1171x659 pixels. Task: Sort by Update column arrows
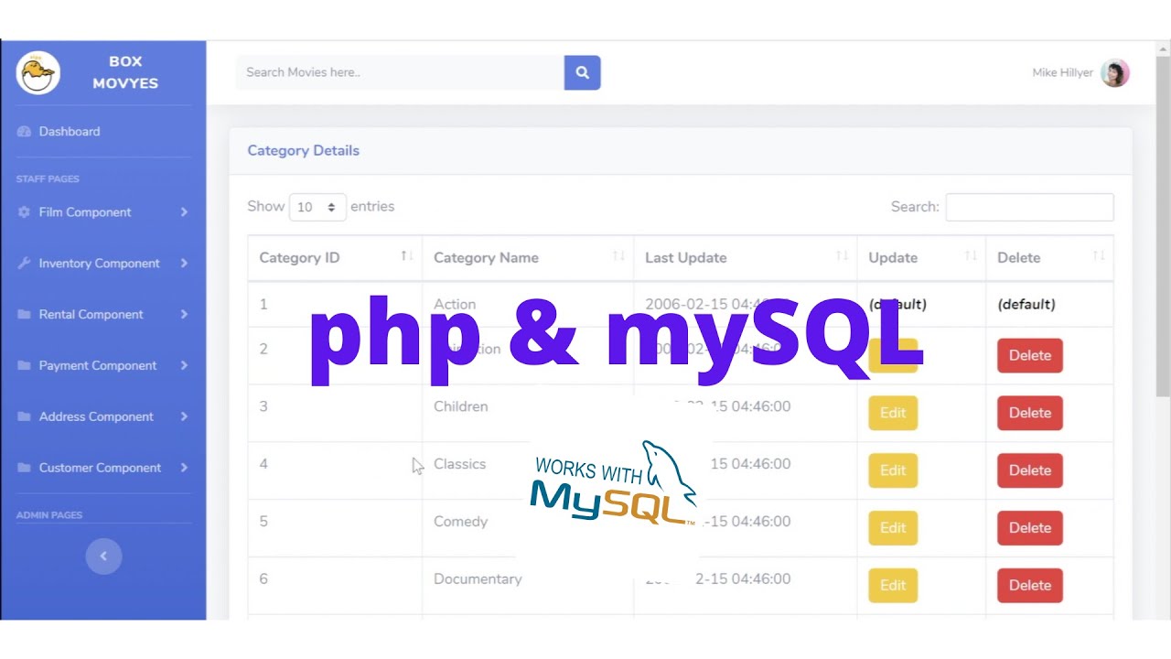(971, 256)
